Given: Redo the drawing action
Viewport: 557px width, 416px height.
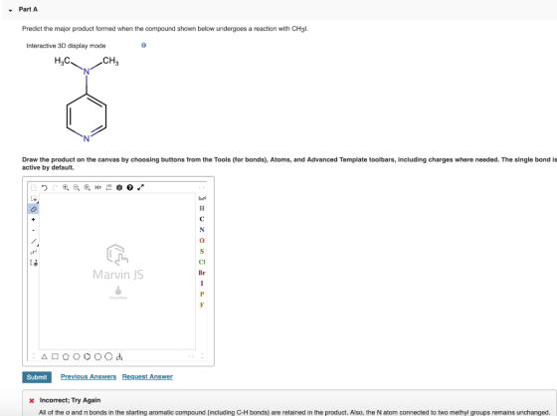Looking at the screenshot, I should pyautogui.click(x=55, y=187).
